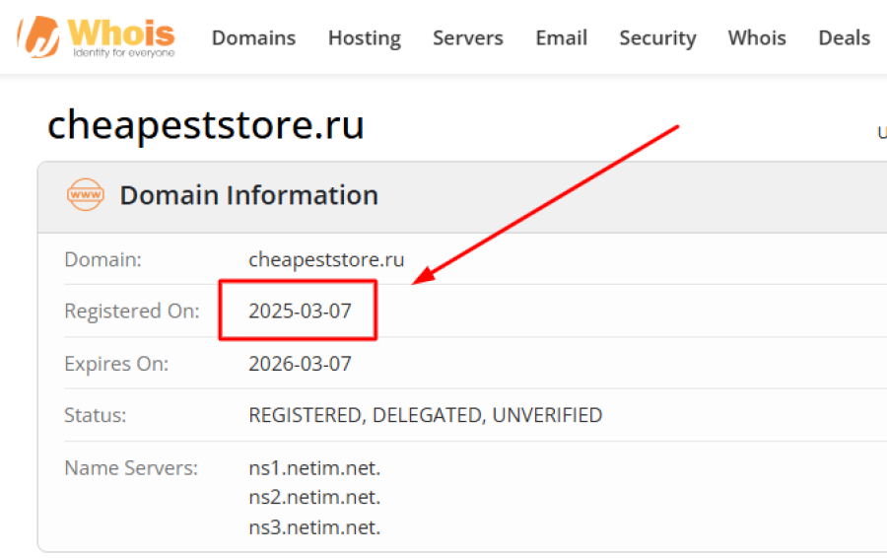Click the registered date 2025-03-07
This screenshot has height=558, width=887.
click(300, 312)
